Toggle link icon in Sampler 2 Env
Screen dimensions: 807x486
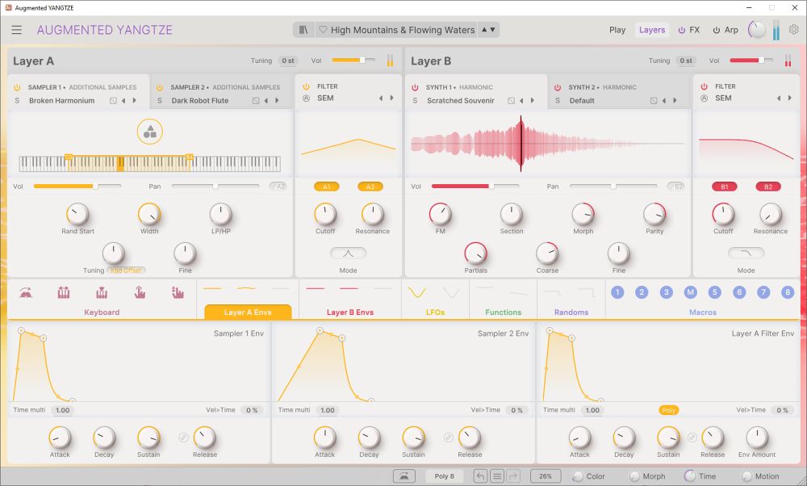[448, 437]
